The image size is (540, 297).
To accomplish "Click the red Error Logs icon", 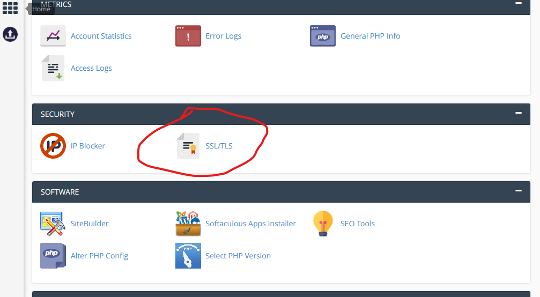I will pos(188,36).
